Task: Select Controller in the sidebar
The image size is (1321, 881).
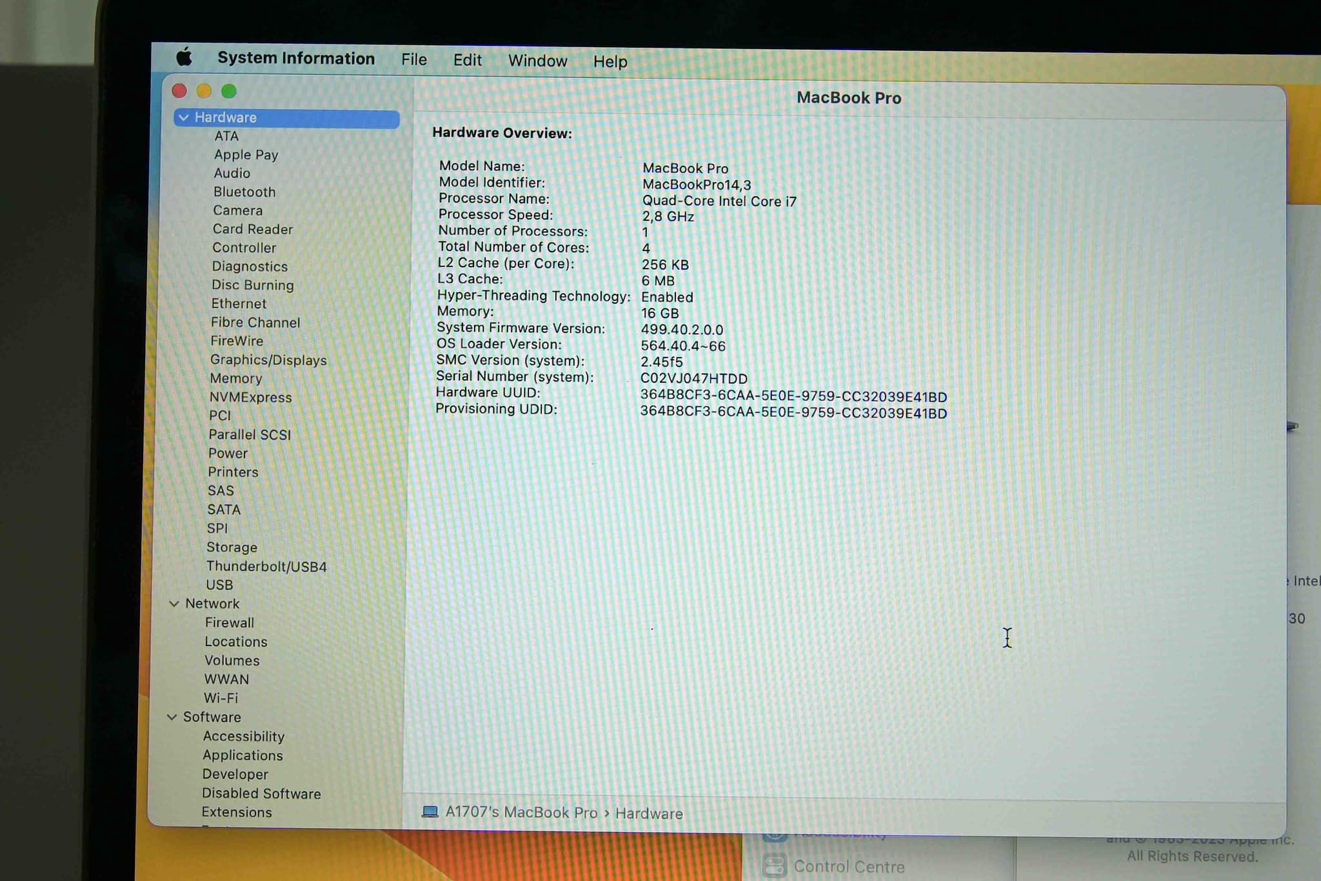Action: coord(244,248)
